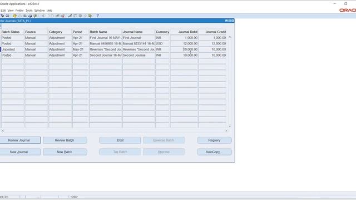Click the Reverse Batch button
The height and width of the screenshot is (200, 356).
(164, 140)
